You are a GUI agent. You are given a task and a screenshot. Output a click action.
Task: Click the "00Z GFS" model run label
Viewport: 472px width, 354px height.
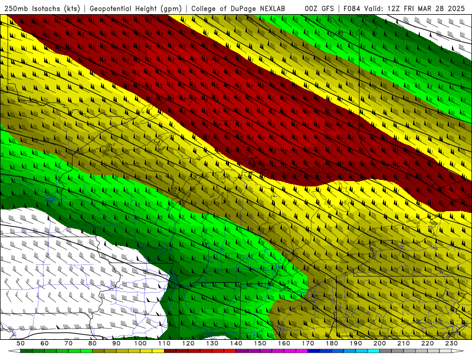coord(319,9)
